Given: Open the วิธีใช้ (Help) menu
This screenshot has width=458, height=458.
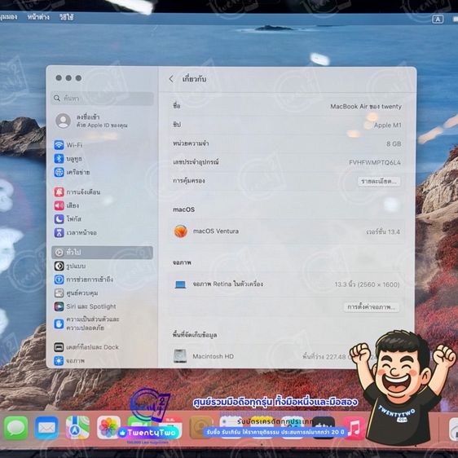Looking at the screenshot, I should click(x=67, y=17).
